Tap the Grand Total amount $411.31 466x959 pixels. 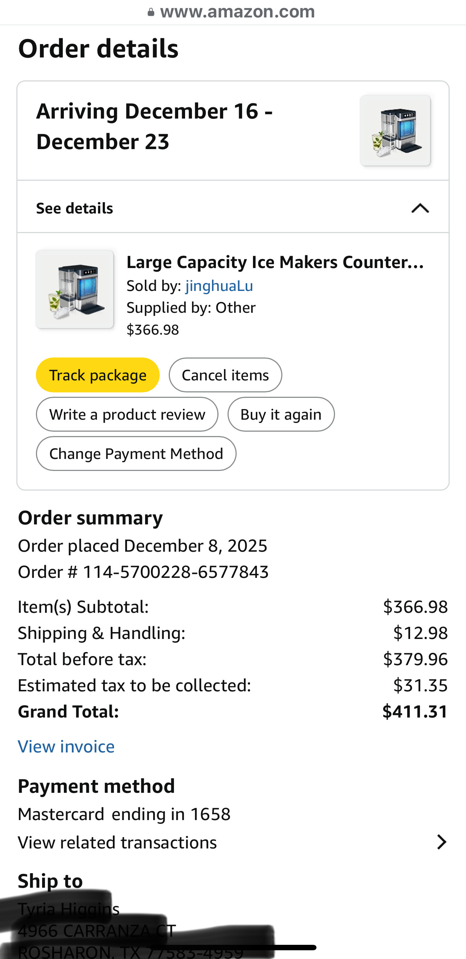click(415, 711)
